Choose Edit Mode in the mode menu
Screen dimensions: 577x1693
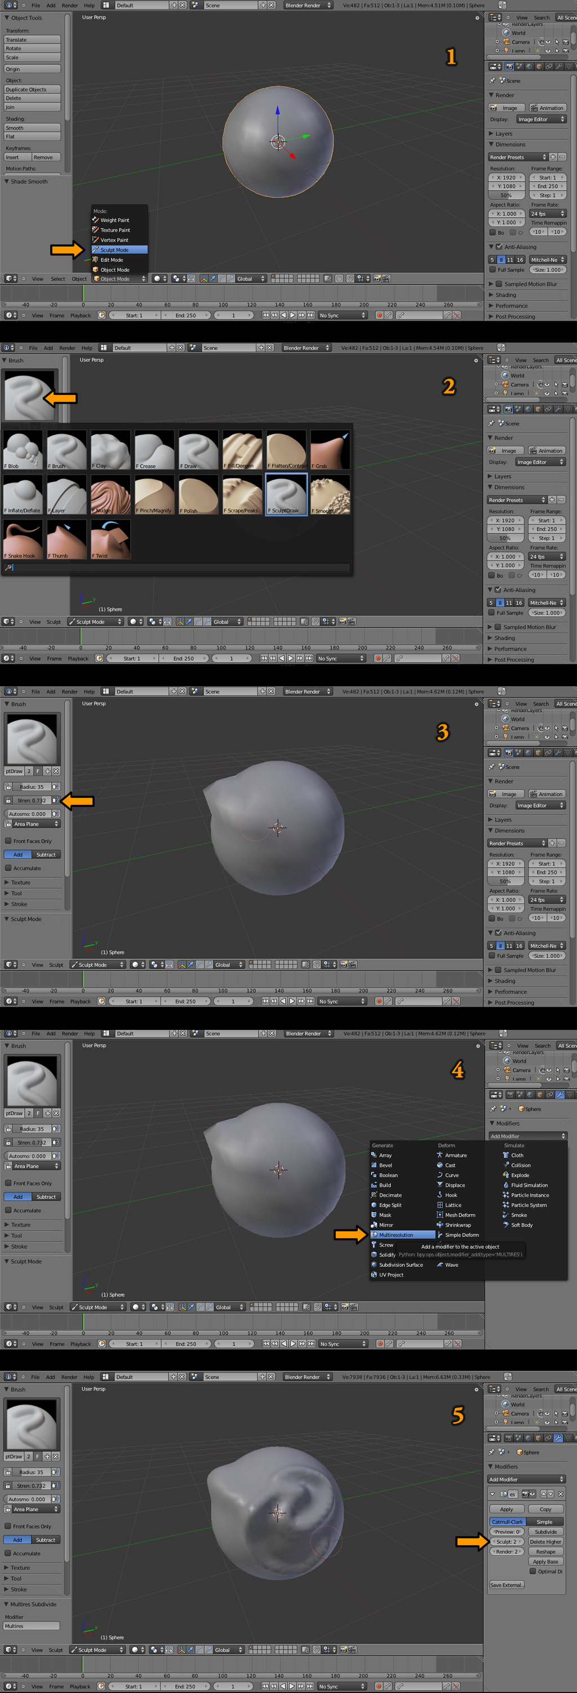[x=119, y=260]
